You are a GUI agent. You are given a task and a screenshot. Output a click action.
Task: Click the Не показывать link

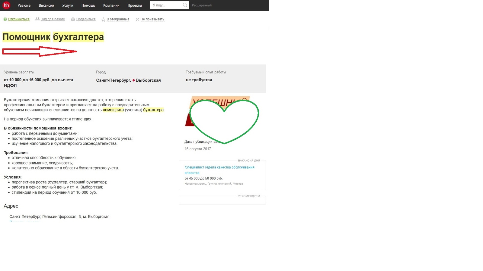pyautogui.click(x=152, y=19)
